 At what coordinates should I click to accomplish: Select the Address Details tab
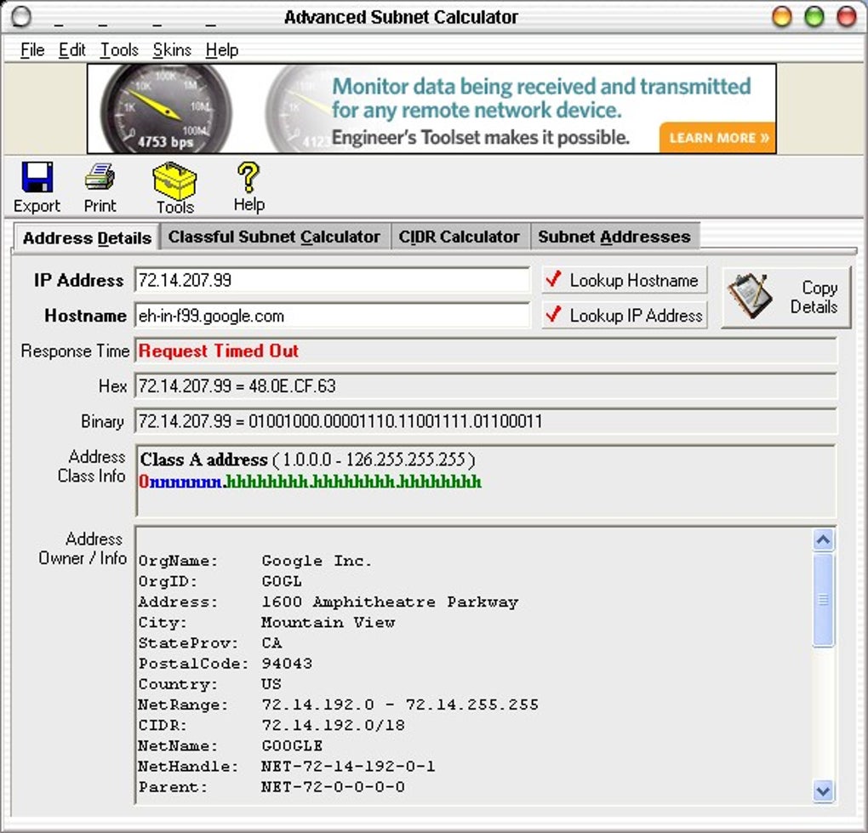[87, 238]
